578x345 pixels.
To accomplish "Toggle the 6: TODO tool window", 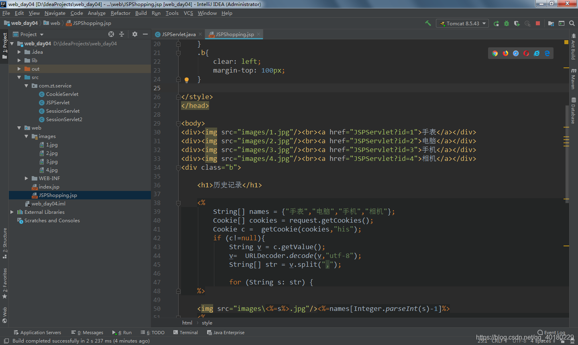I will [x=153, y=333].
